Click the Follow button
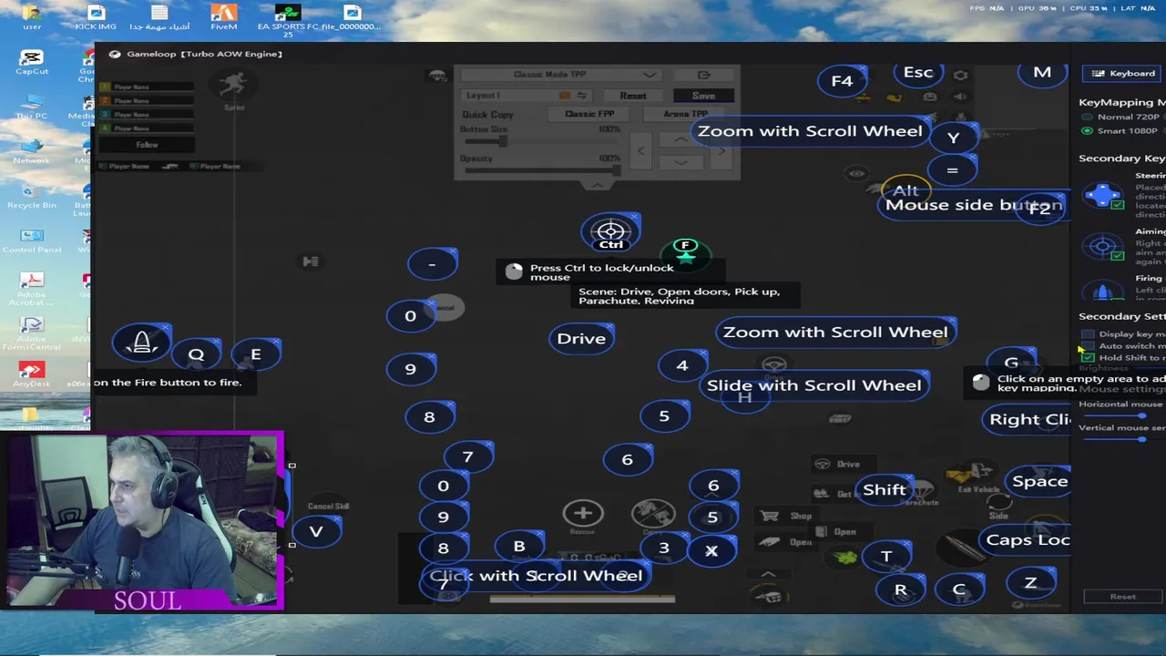The image size is (1166, 656). point(147,145)
